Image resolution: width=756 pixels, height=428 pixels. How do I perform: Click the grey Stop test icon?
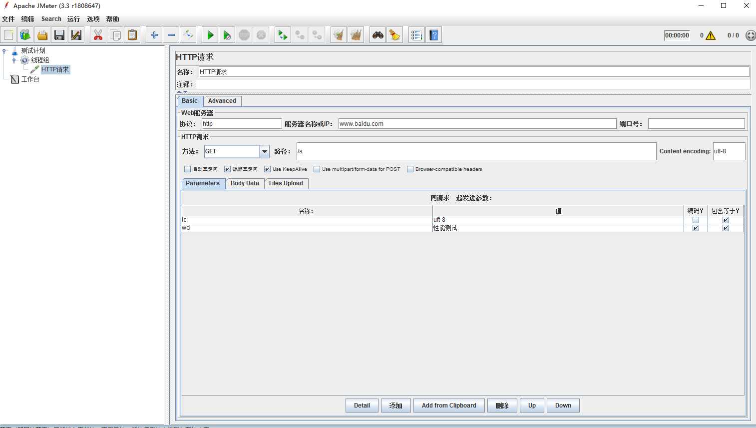click(244, 35)
